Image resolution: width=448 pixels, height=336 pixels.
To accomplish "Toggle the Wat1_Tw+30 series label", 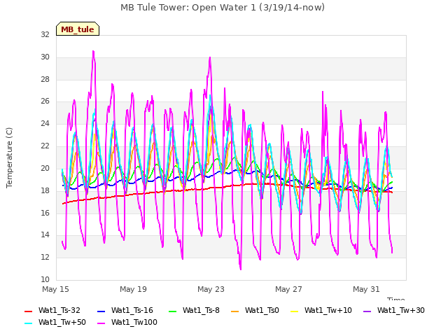I will tap(401, 310).
